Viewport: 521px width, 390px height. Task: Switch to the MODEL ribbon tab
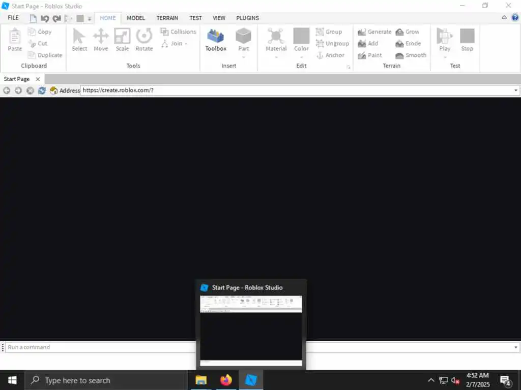click(x=136, y=18)
